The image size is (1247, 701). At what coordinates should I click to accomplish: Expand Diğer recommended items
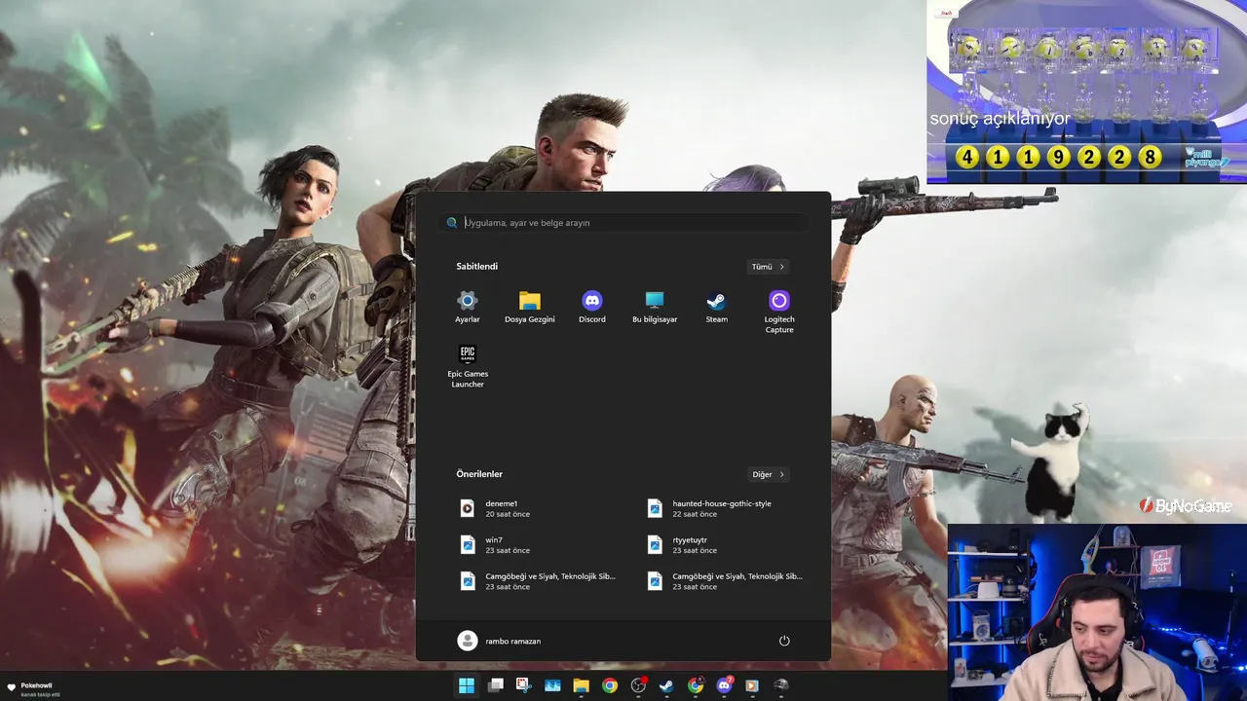(x=768, y=474)
